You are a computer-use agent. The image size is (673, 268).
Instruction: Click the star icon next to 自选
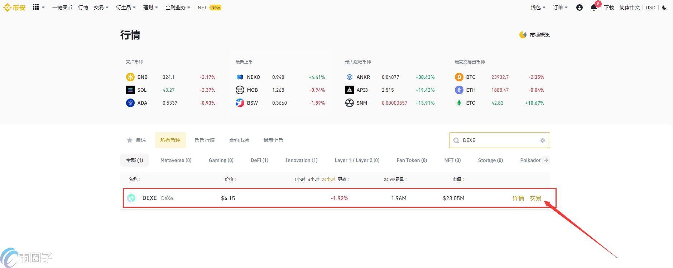(130, 140)
